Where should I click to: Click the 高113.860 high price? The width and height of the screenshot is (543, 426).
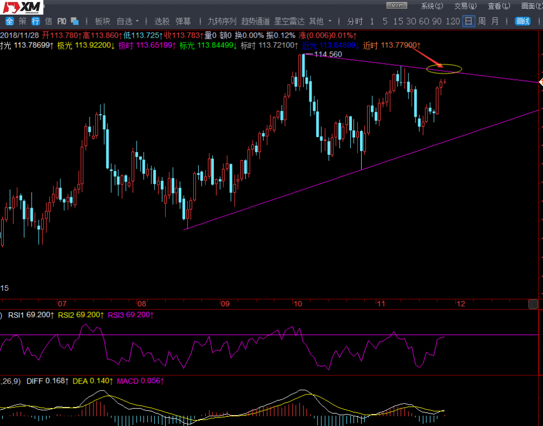pos(103,35)
